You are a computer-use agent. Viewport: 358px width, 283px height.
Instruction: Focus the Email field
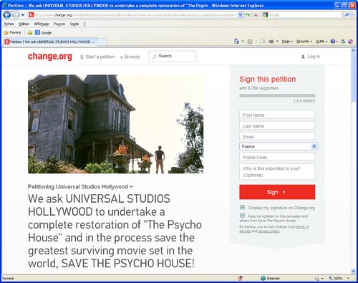pyautogui.click(x=277, y=136)
